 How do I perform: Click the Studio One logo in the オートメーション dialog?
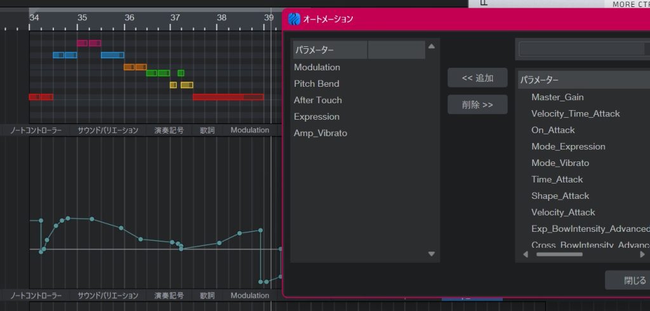coord(294,19)
